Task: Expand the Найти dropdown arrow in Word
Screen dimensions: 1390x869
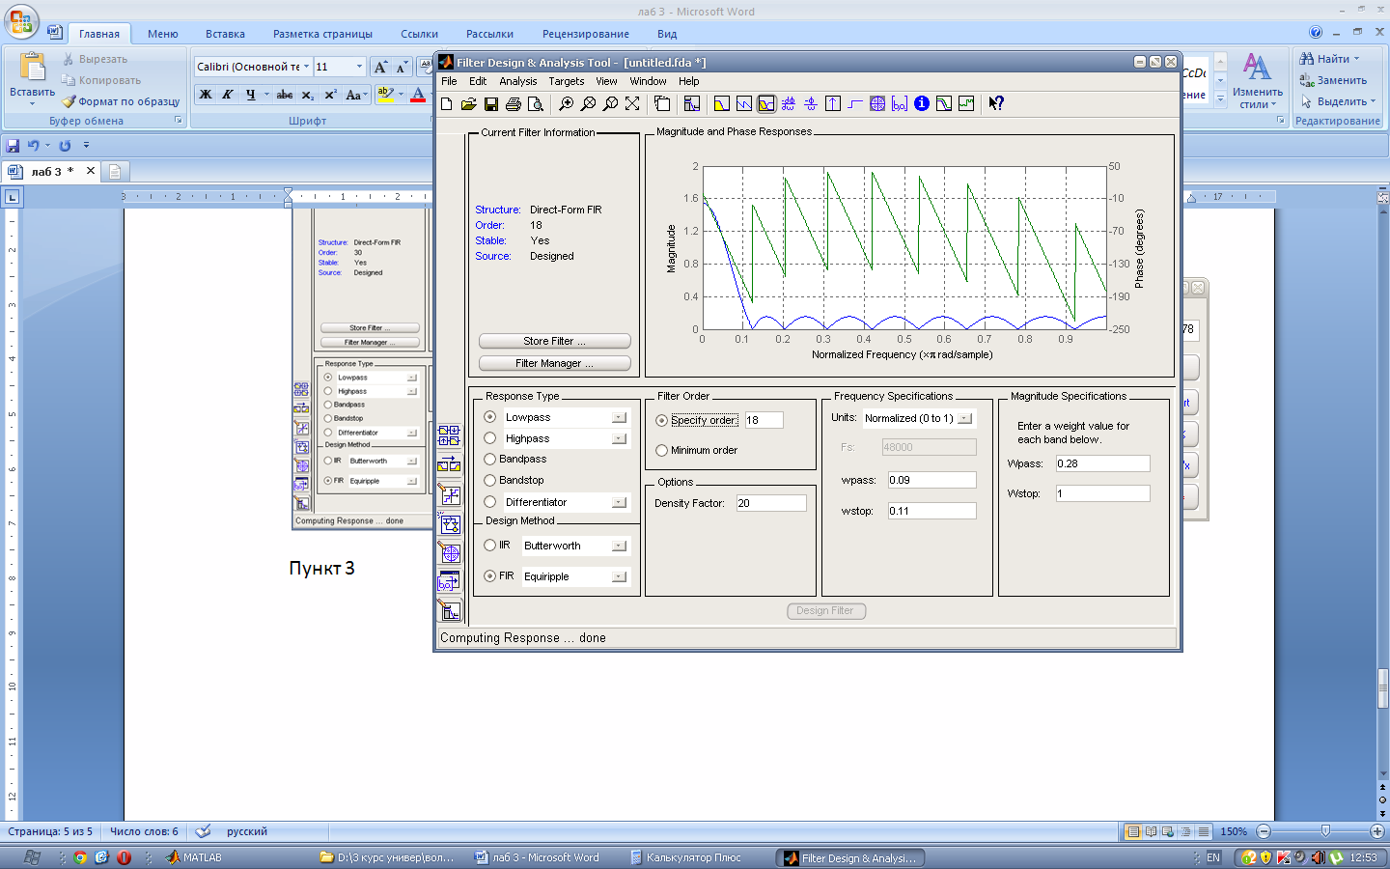Action: click(x=1356, y=59)
